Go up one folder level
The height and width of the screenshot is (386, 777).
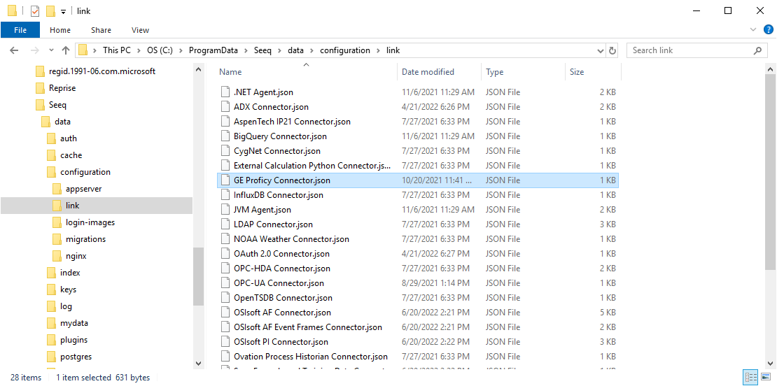click(x=66, y=50)
